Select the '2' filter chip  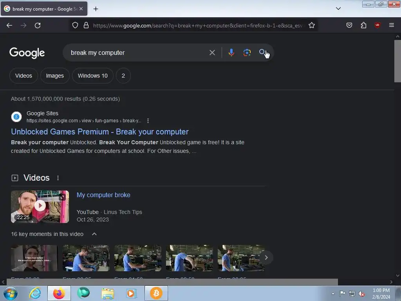click(x=123, y=76)
